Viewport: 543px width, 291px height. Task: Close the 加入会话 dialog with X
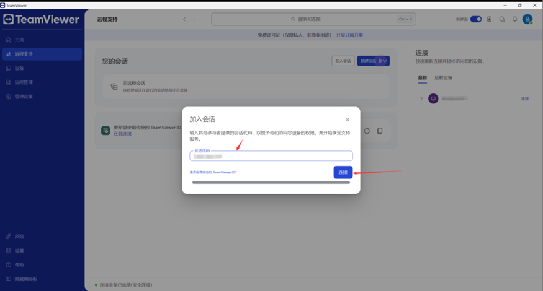[x=348, y=119]
